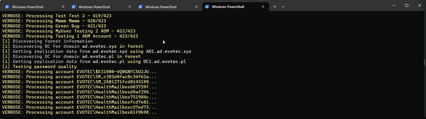Close the Windows Terminal window

419,6
